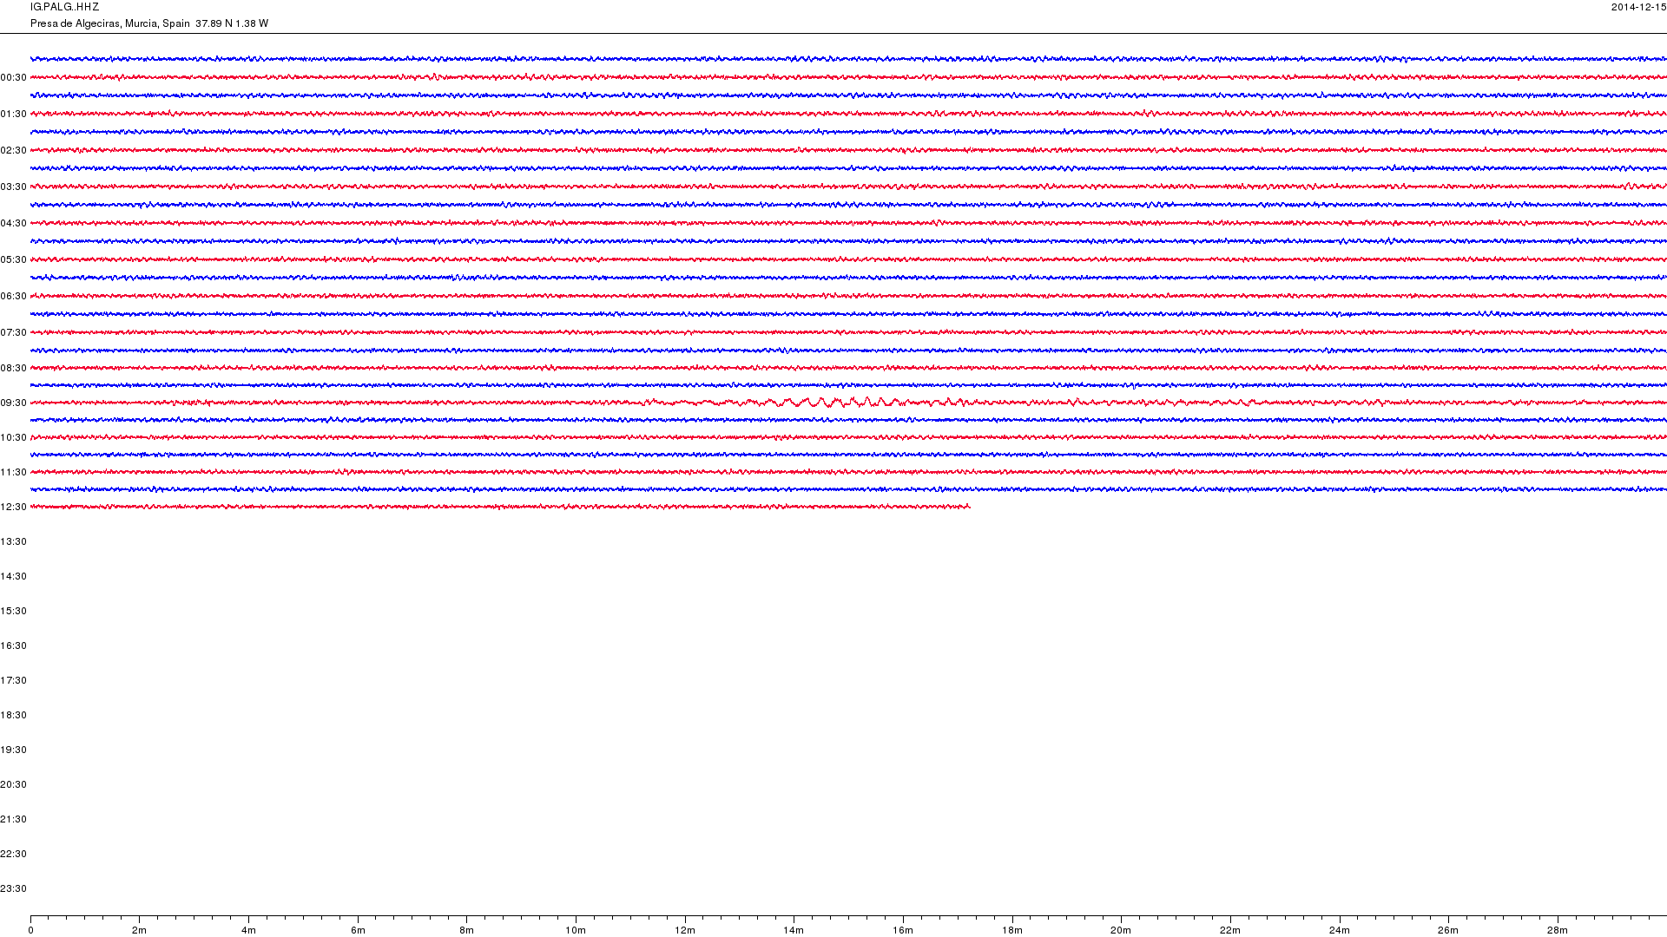Image resolution: width=1667 pixels, height=937 pixels.
Task: Click the 8m axis label
Action: [x=466, y=930]
